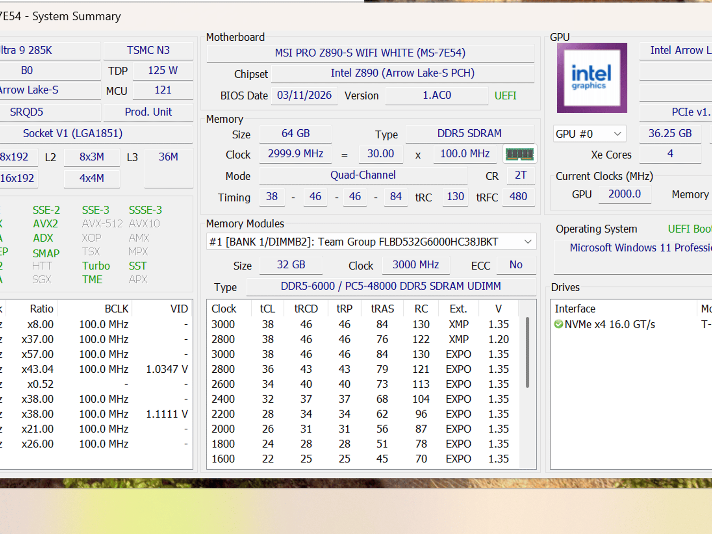Click the Intel graphics logo

[592, 78]
